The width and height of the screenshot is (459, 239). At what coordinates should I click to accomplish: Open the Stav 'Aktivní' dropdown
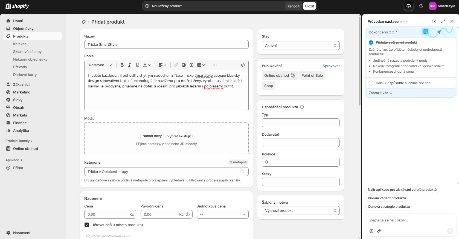pos(301,45)
